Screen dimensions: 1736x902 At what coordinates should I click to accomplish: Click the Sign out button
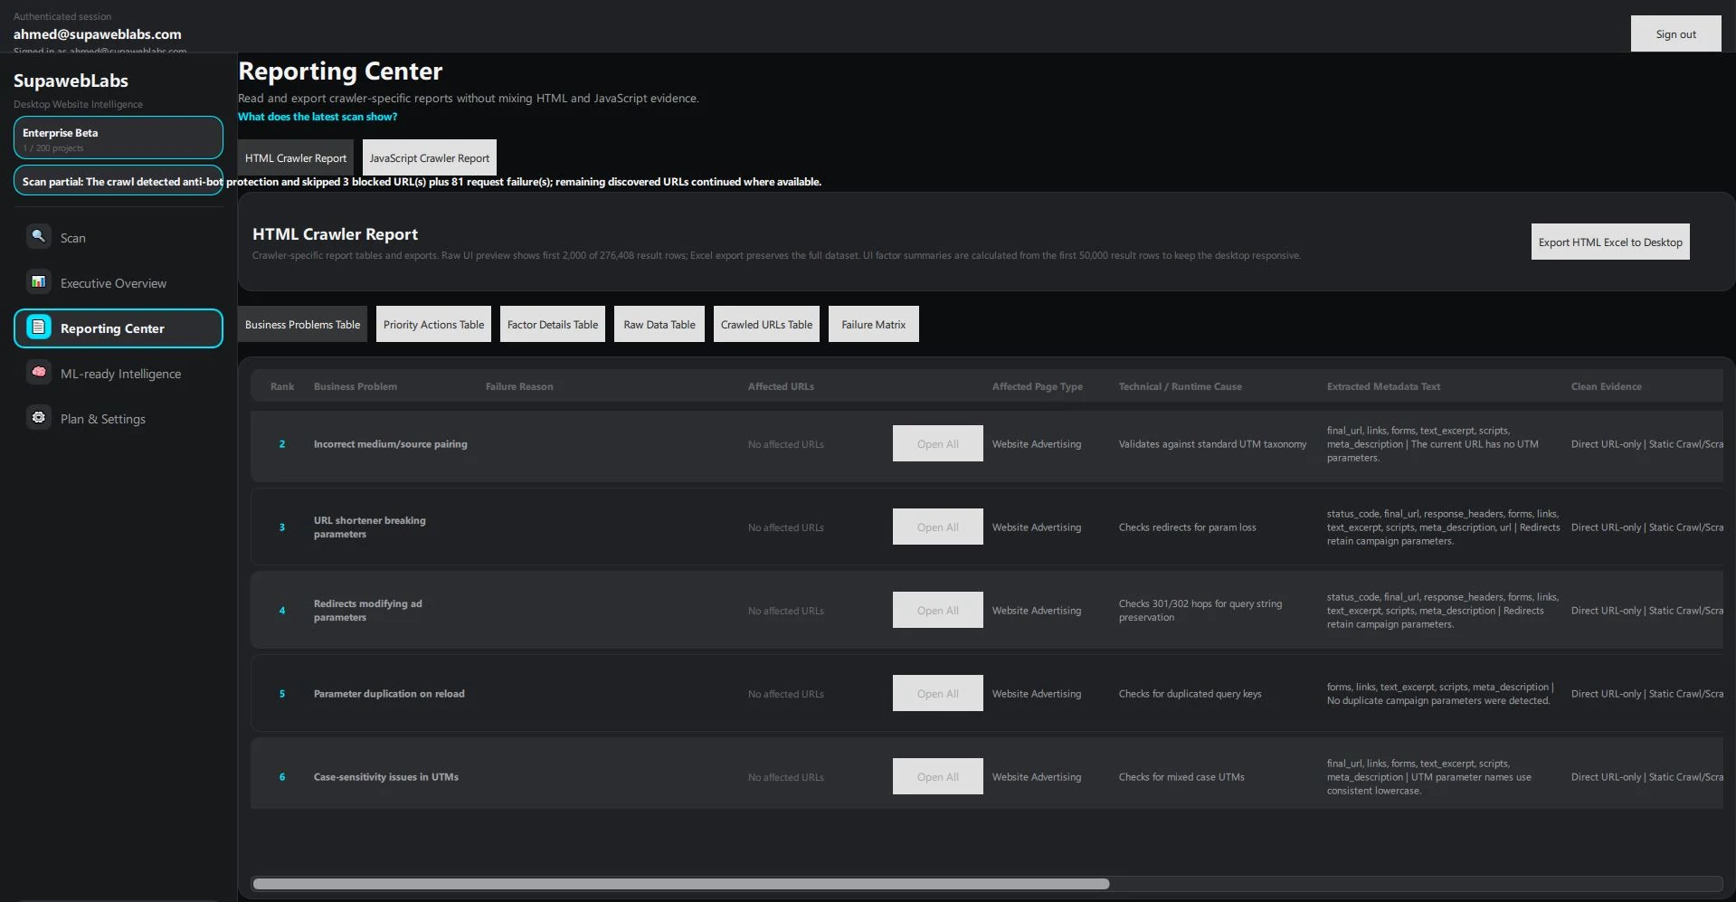coord(1675,33)
